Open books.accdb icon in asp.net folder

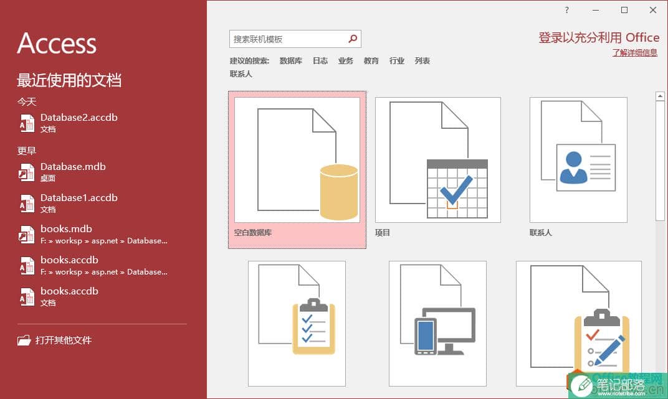coord(27,265)
